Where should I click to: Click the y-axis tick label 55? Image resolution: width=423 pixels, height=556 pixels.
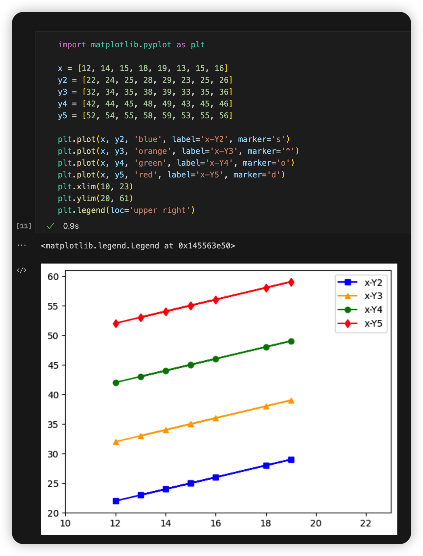(53, 306)
